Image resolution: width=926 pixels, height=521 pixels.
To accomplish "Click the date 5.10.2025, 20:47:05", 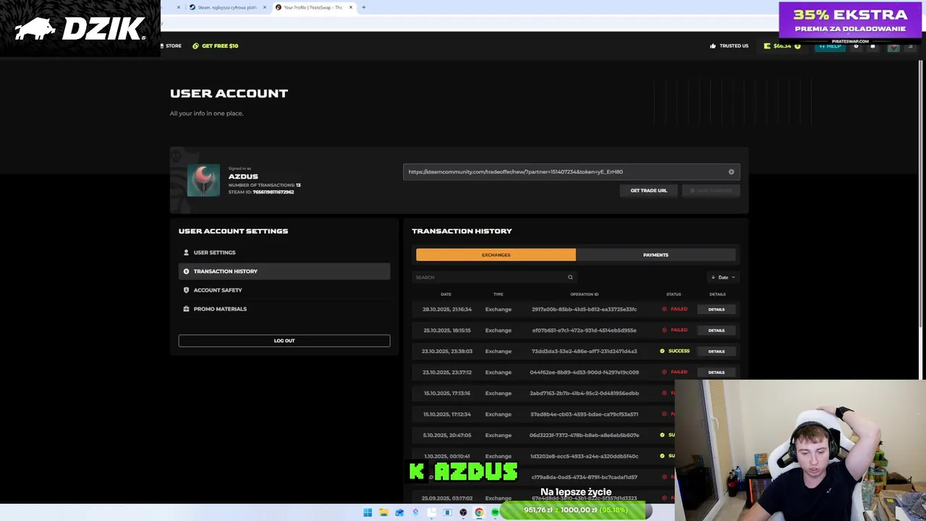I will (446, 436).
